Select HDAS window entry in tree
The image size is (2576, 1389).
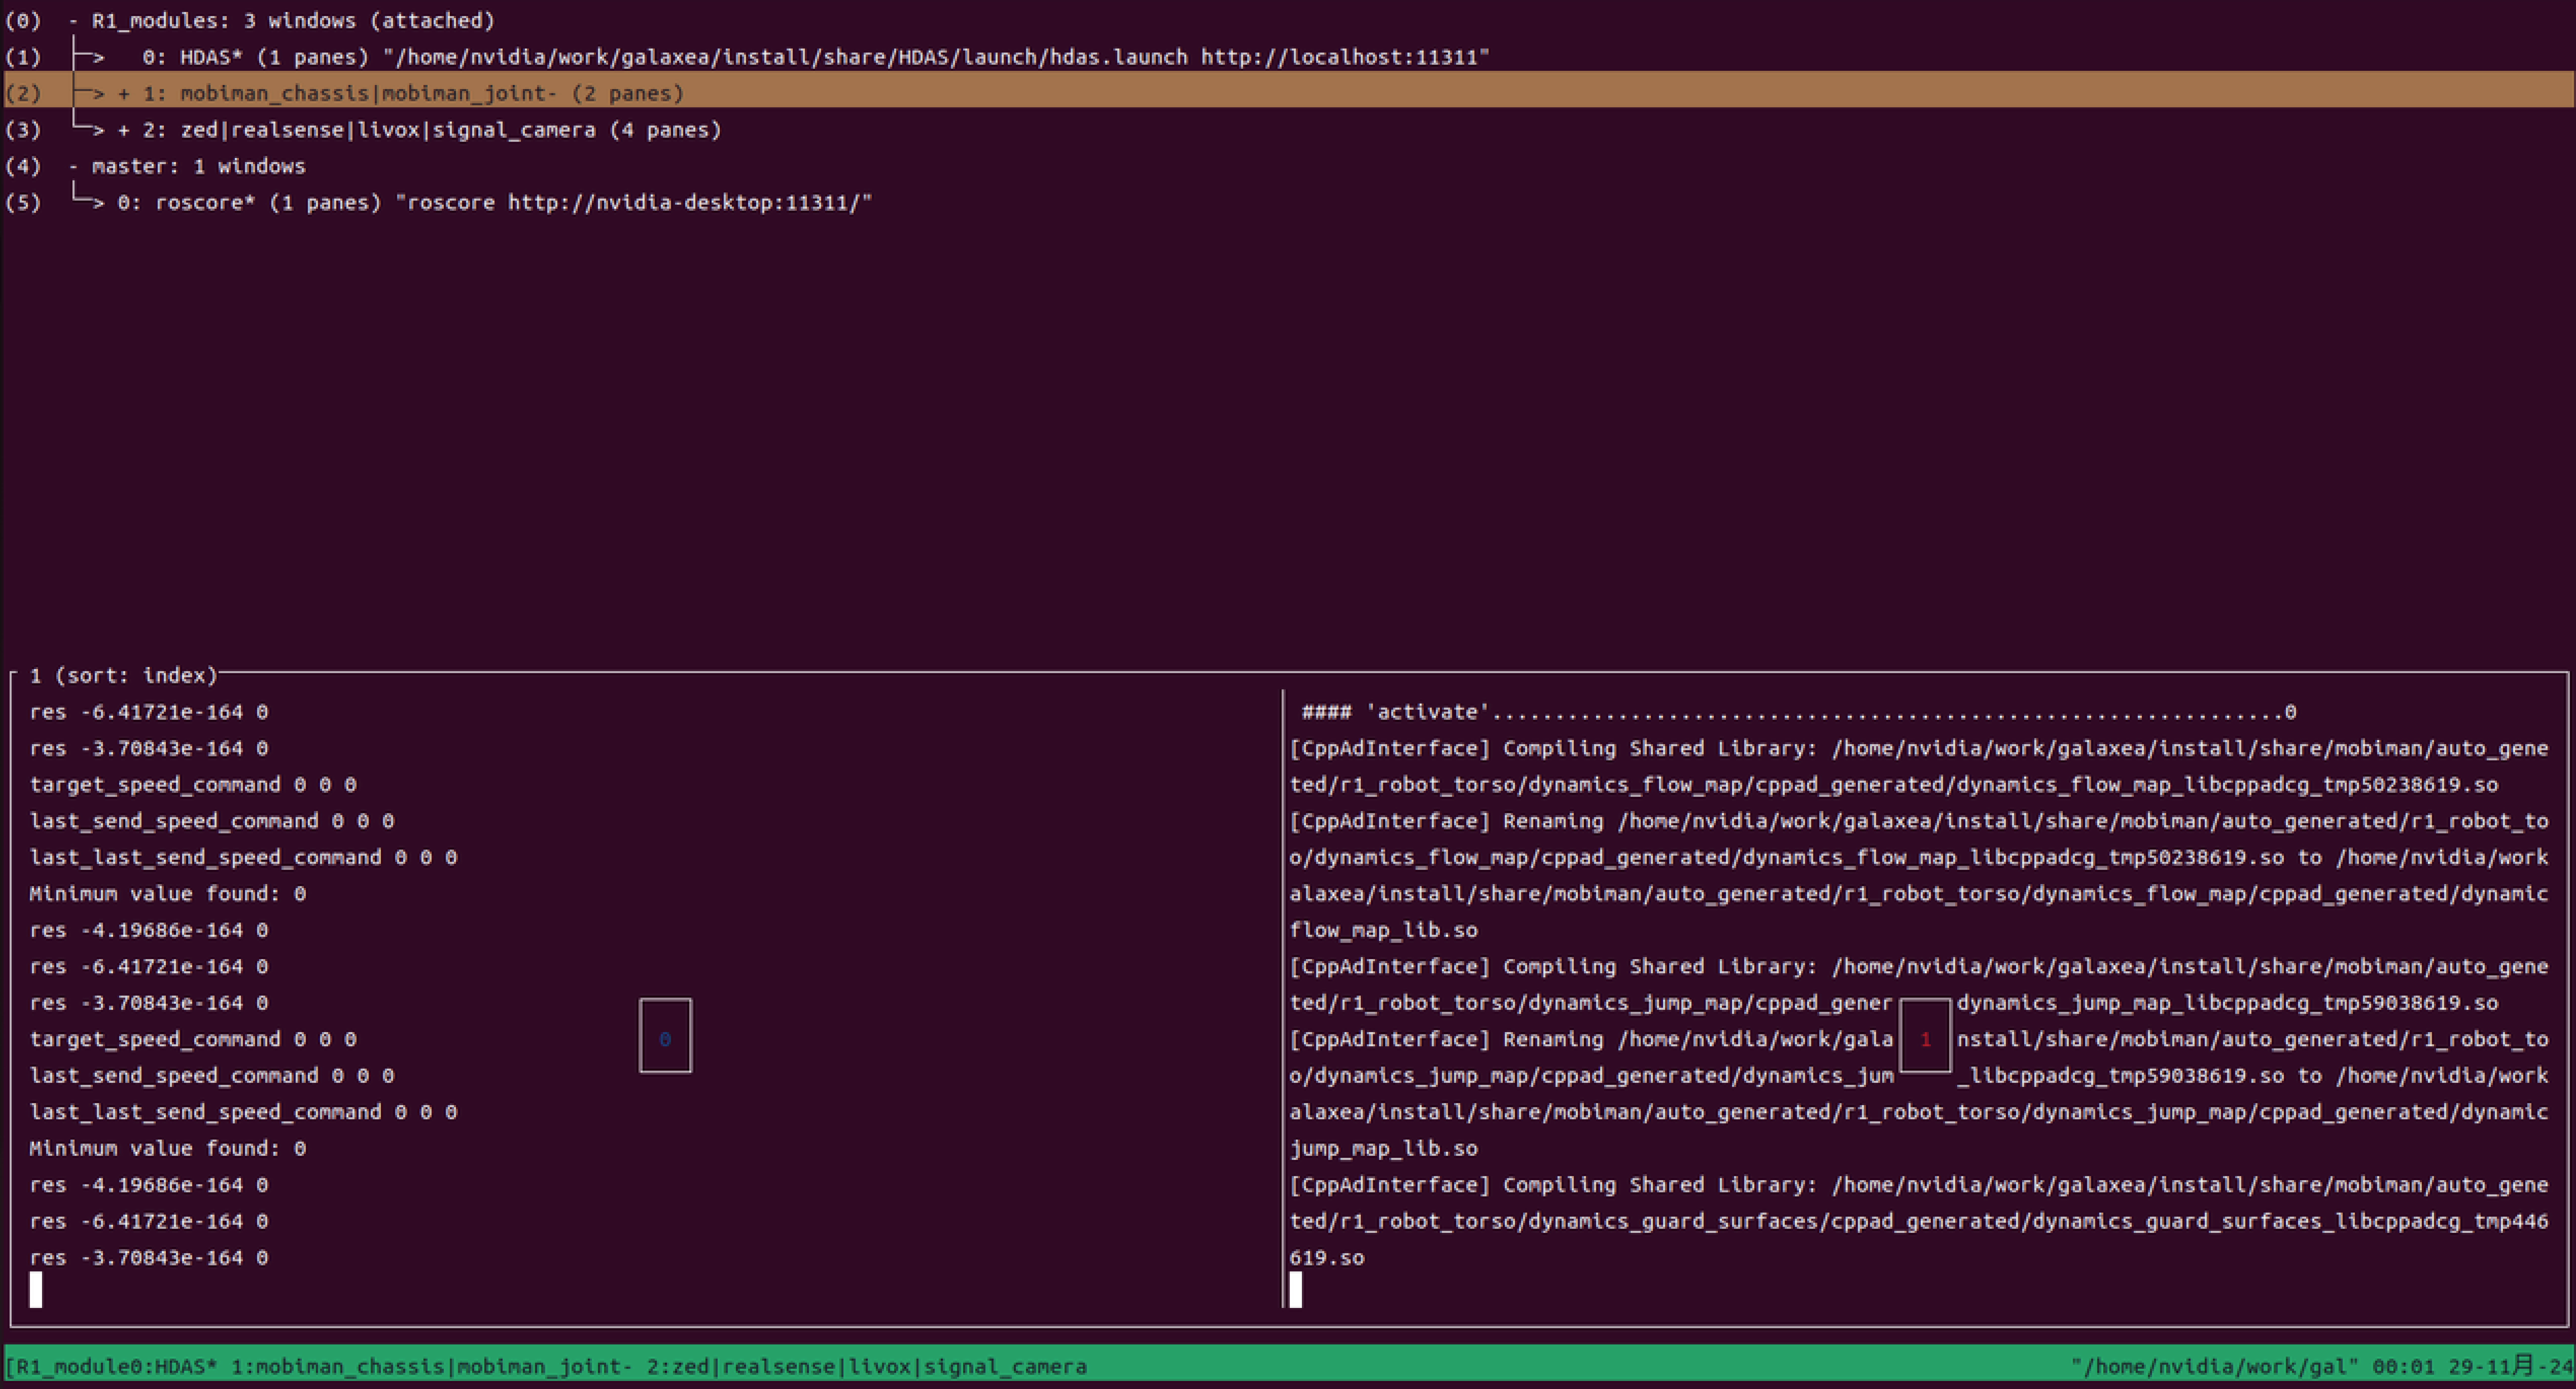tap(210, 57)
